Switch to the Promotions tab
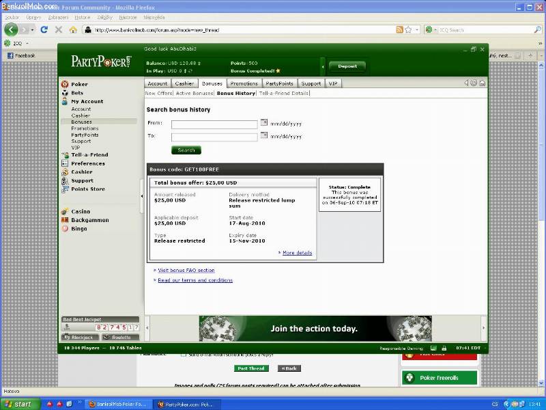 pyautogui.click(x=244, y=83)
